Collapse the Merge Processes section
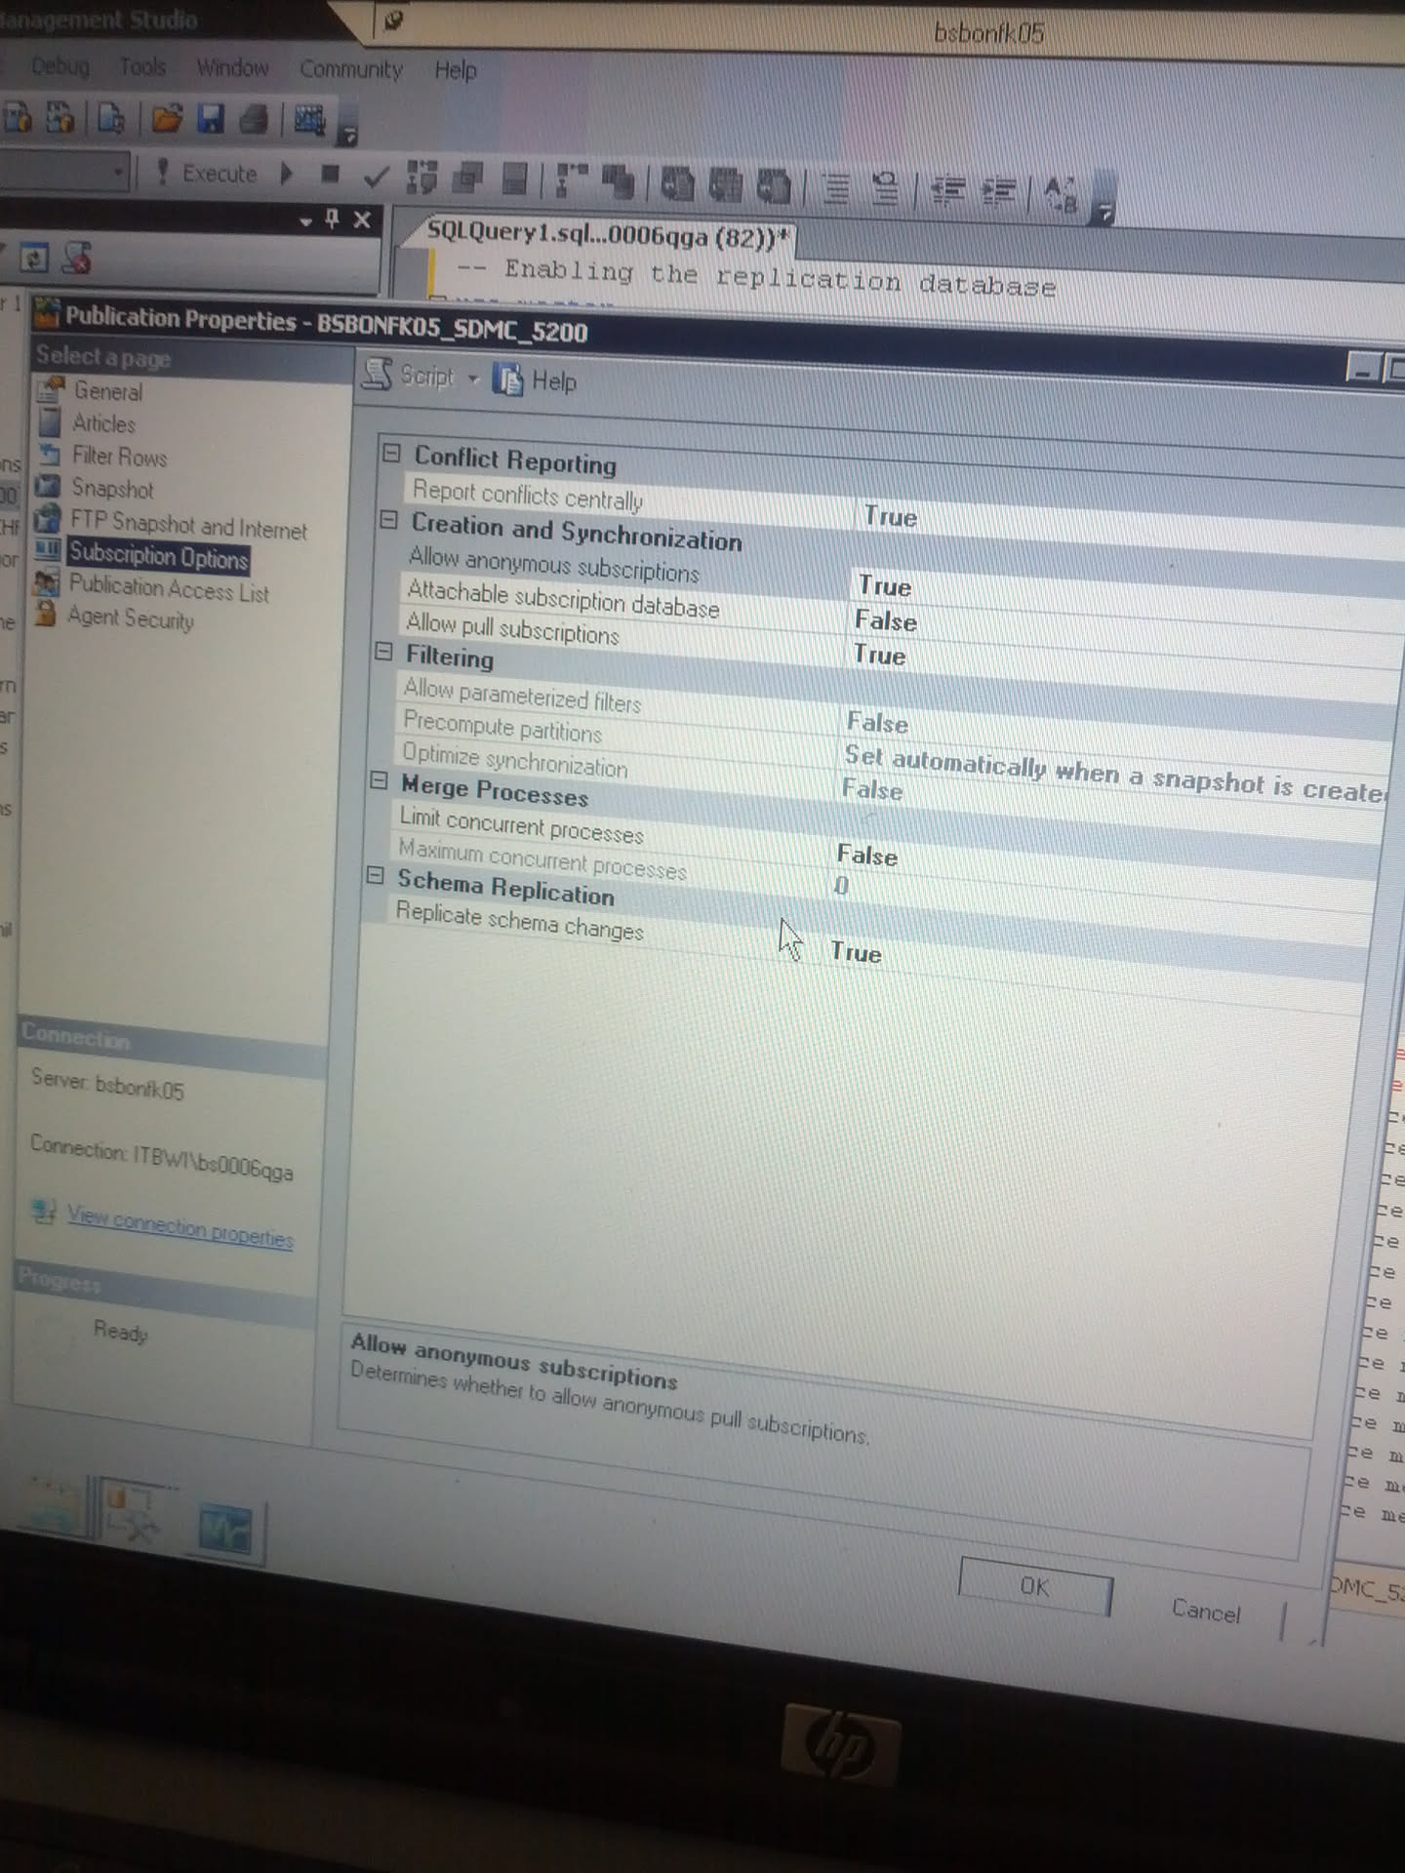Screen dimensions: 1405x1873 (380, 781)
